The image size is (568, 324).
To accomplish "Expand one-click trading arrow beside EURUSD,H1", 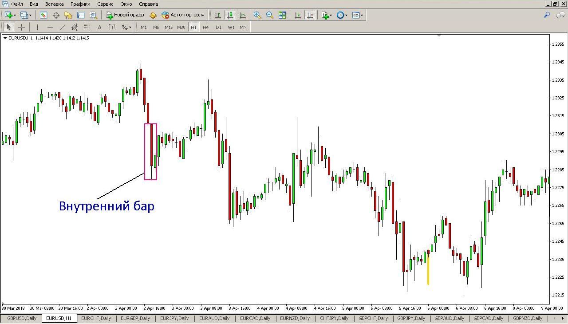I will pos(5,38).
